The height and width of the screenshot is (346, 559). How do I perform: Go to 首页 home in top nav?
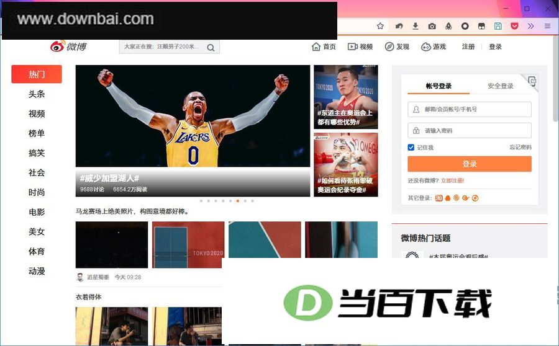coord(324,47)
